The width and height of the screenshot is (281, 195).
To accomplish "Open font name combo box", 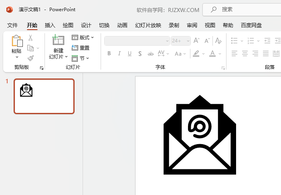I will [137, 41].
